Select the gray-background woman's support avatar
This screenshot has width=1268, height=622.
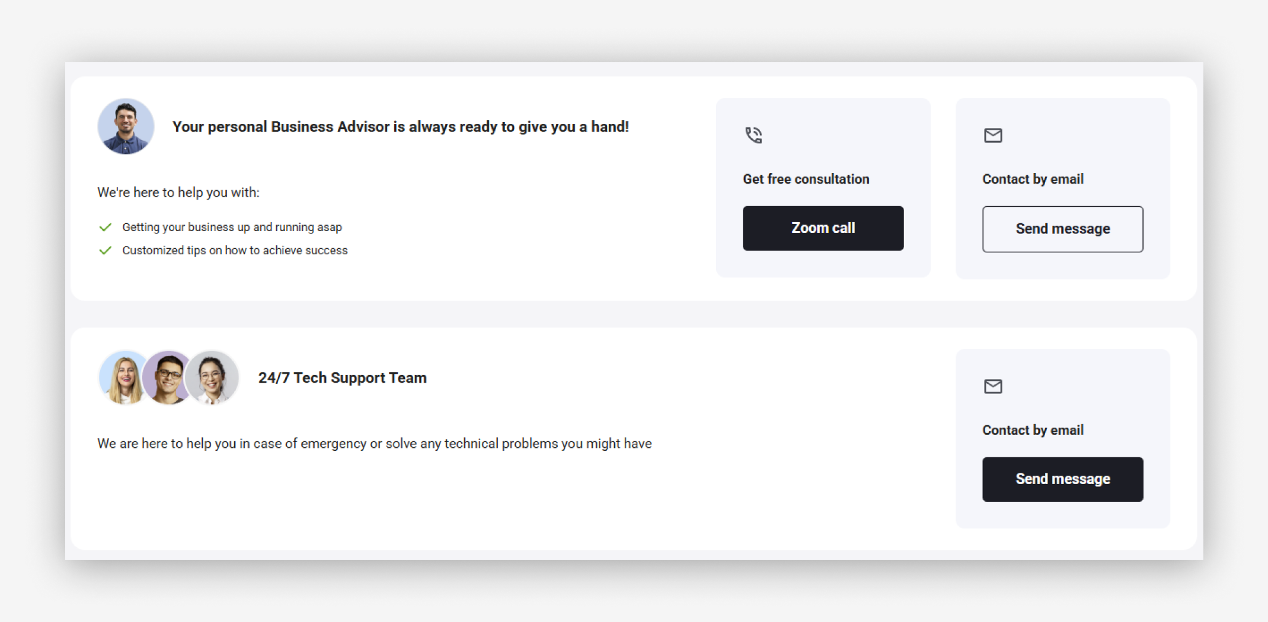click(213, 378)
